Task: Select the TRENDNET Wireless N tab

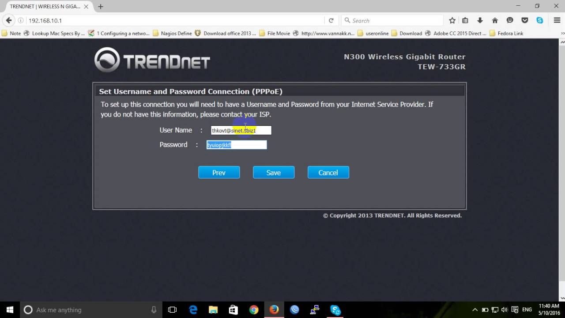Action: click(x=48, y=7)
